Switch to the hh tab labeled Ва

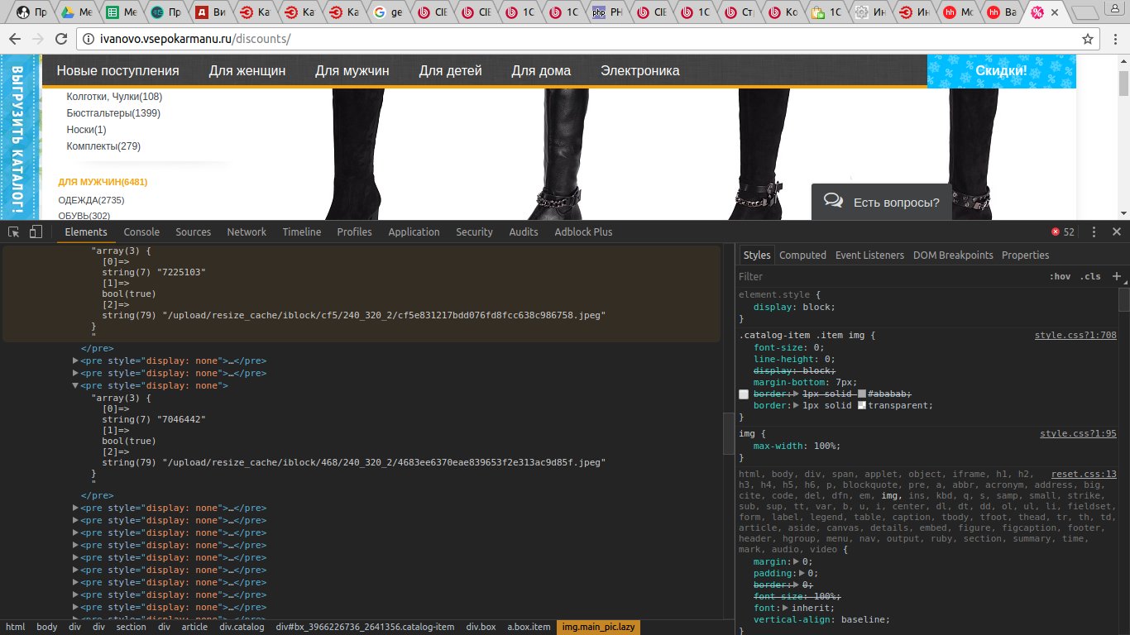coord(1003,13)
